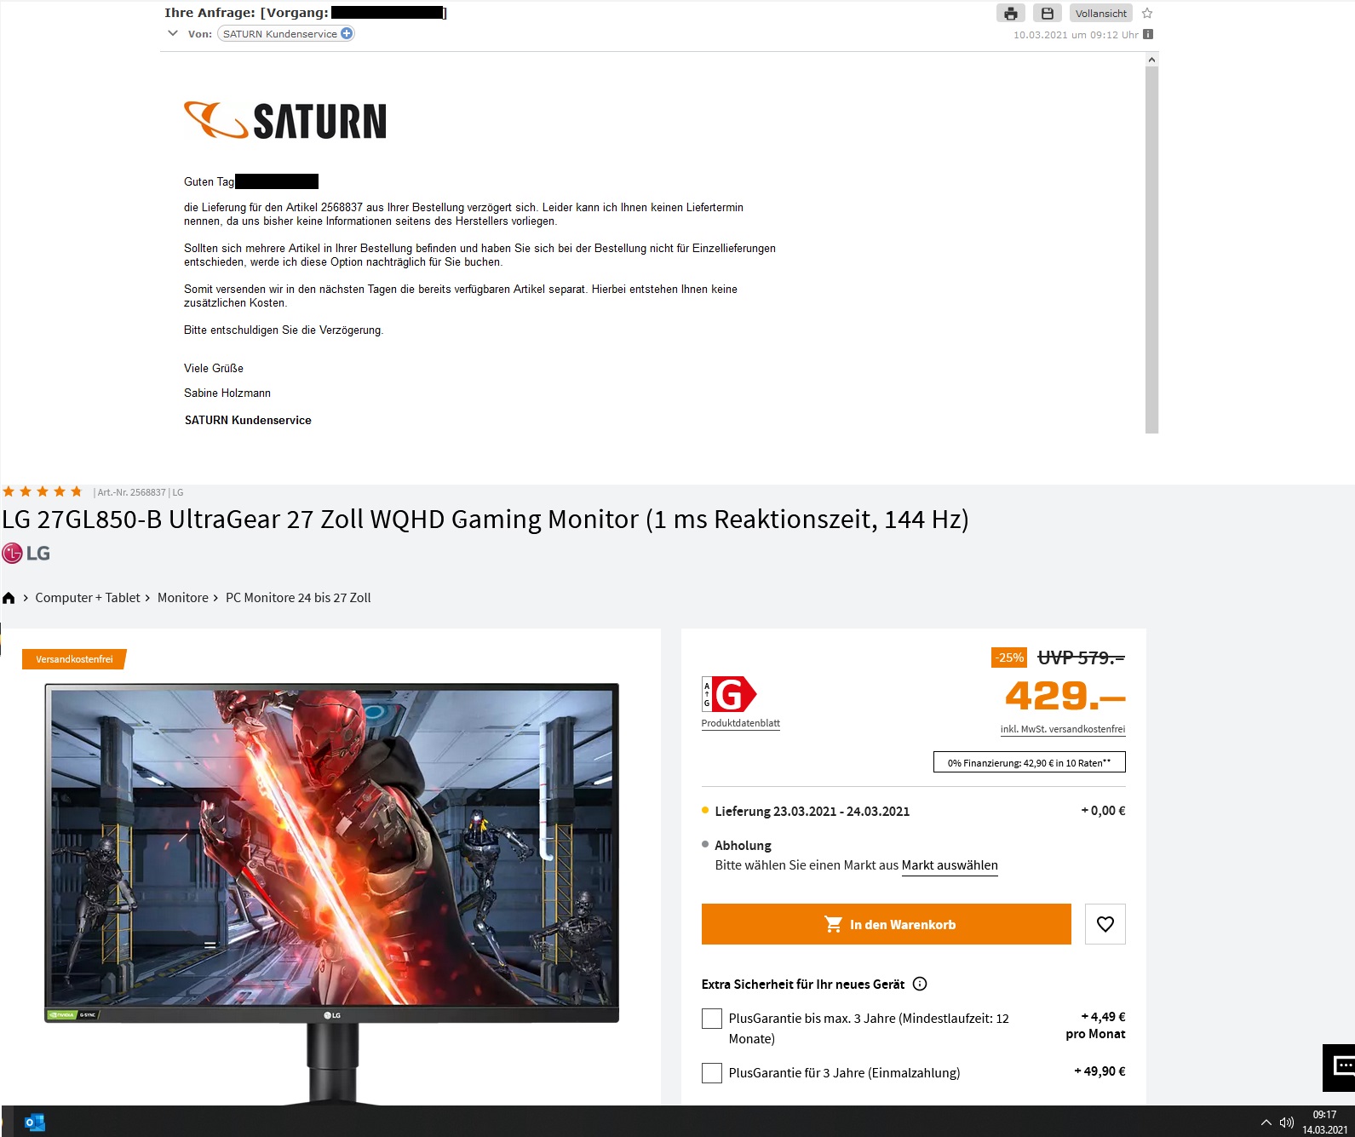
Task: Open the Markt auswählen link
Action: point(950,865)
